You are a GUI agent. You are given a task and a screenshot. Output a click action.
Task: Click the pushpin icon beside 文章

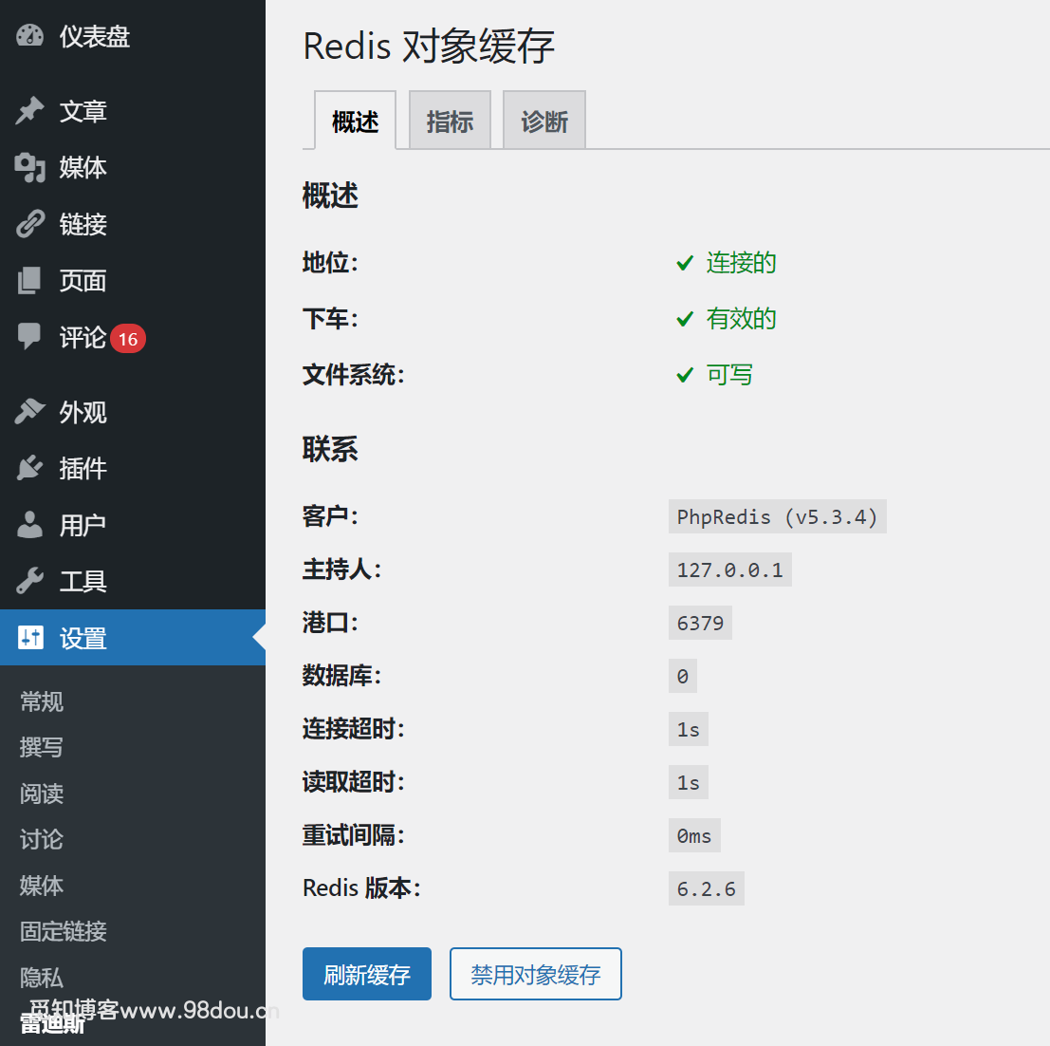(29, 110)
